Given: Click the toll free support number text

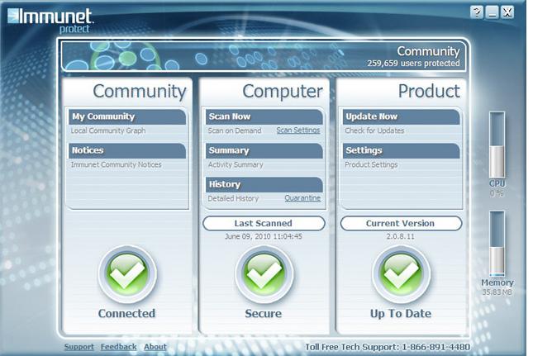Looking at the screenshot, I should pyautogui.click(x=388, y=347).
